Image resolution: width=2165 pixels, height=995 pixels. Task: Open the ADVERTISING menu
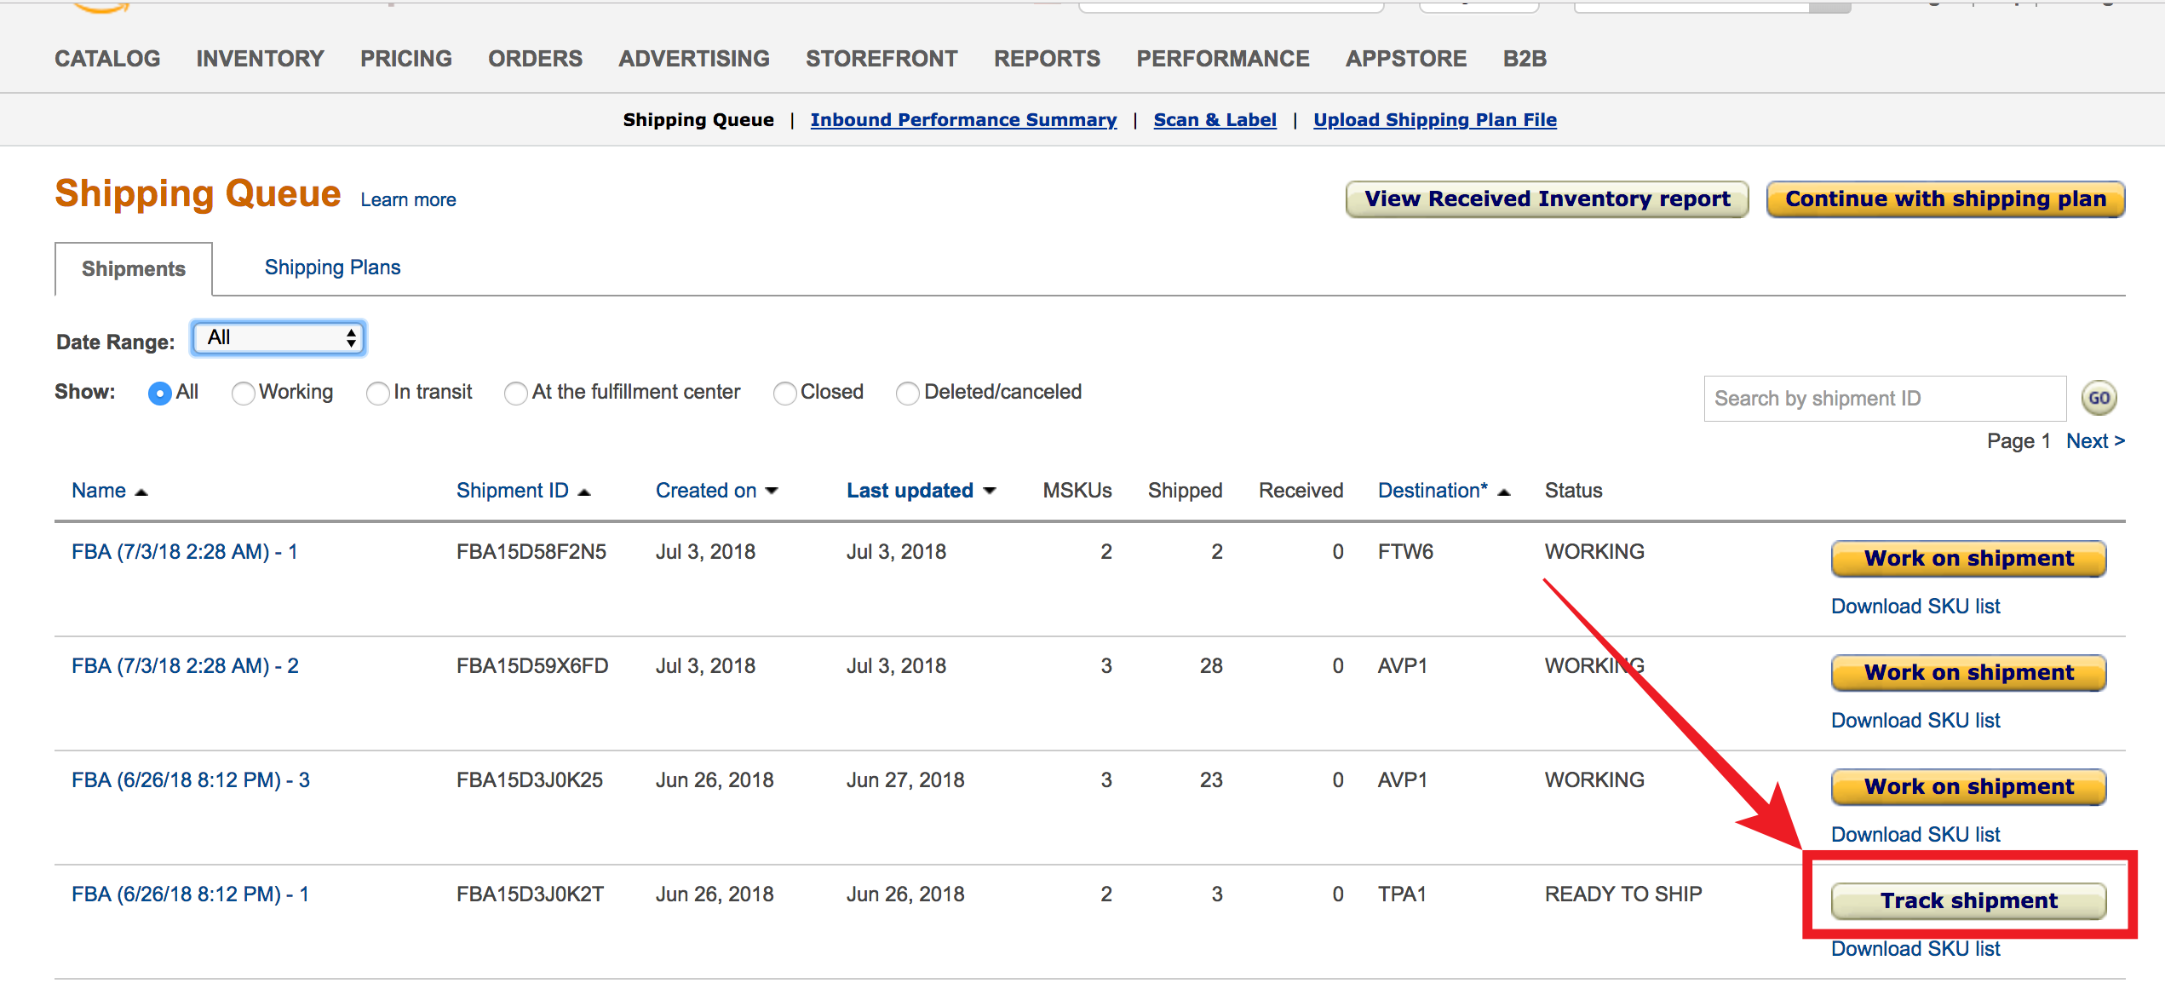coord(694,59)
